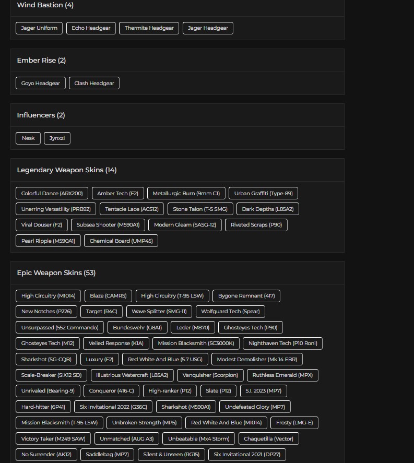Select High Circuitry (T-95 LSW) skin
This screenshot has width=414, height=463.
click(172, 296)
